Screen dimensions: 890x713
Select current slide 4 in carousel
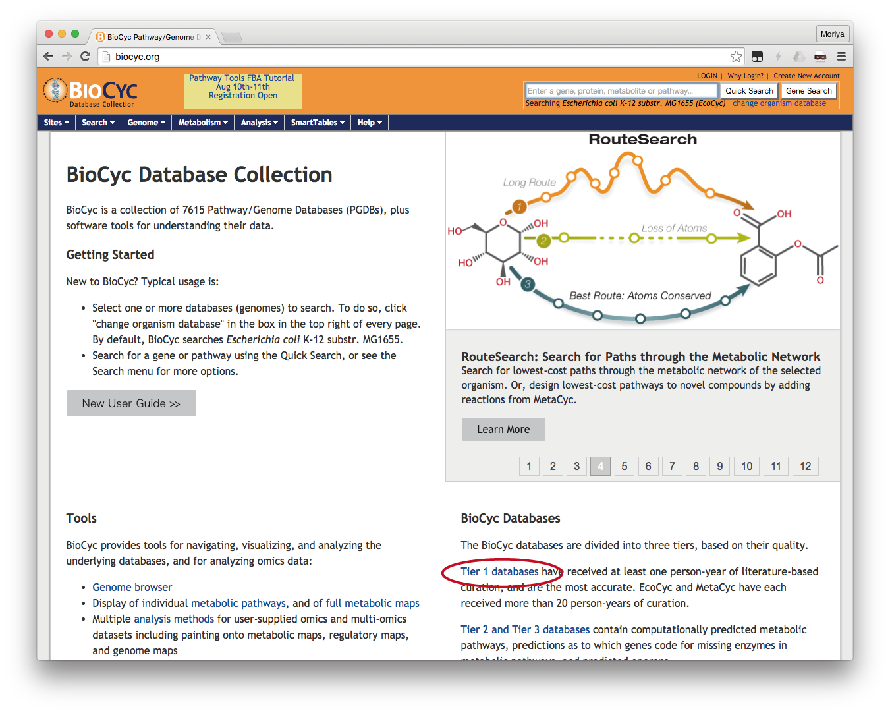(x=600, y=466)
